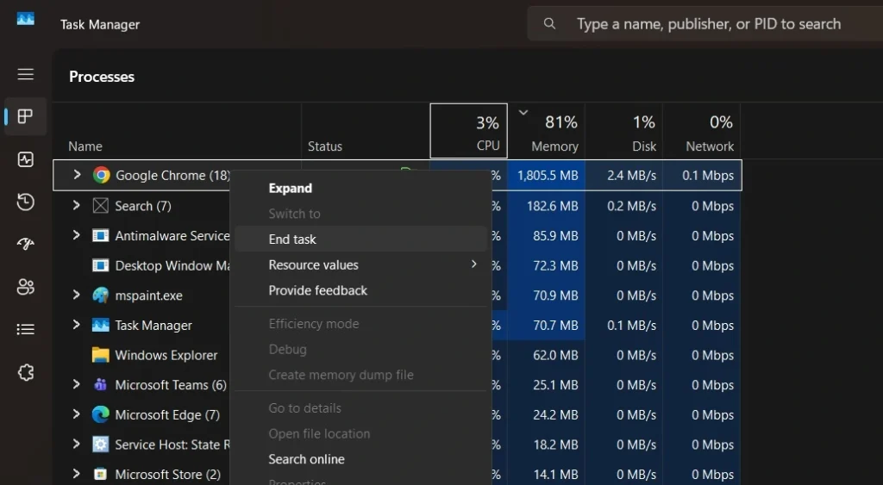
Task: Expand the Service Host: State process
Action: pos(76,444)
